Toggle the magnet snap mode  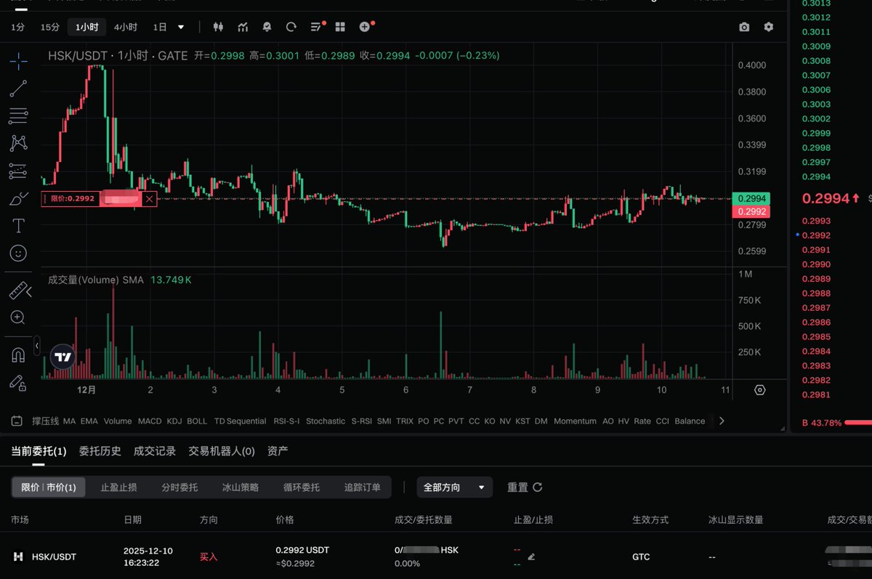coord(18,355)
